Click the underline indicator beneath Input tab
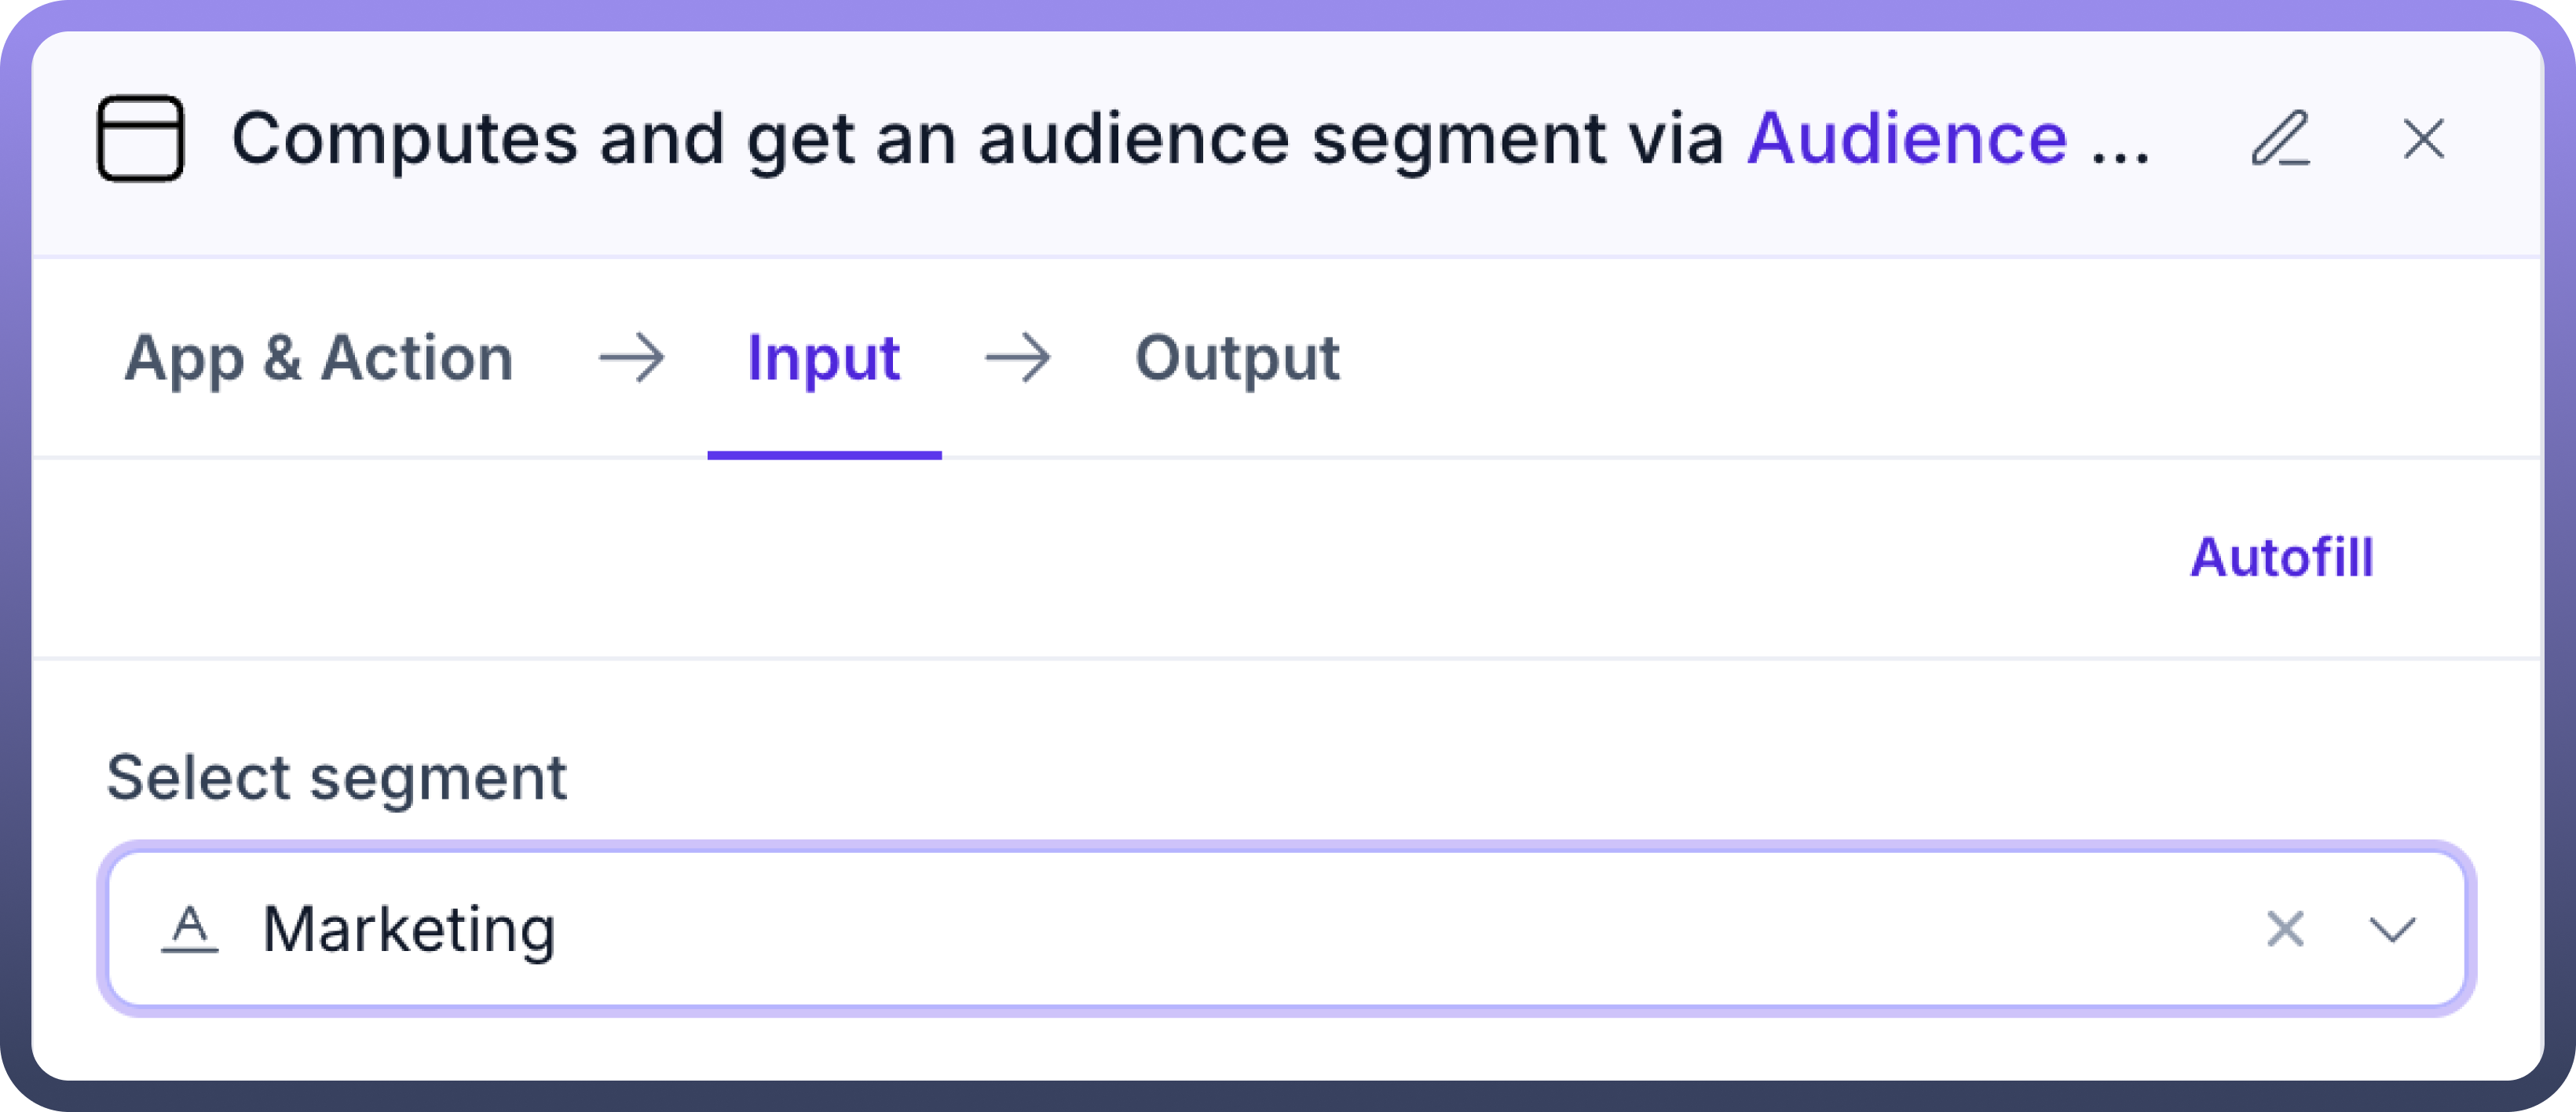 coord(824,455)
